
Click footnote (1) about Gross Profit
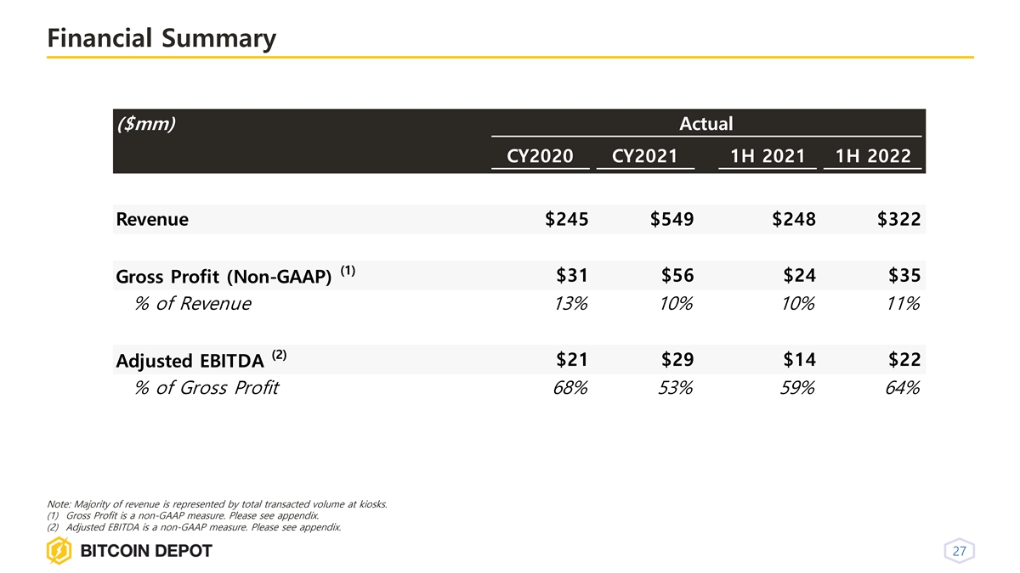coord(184,515)
